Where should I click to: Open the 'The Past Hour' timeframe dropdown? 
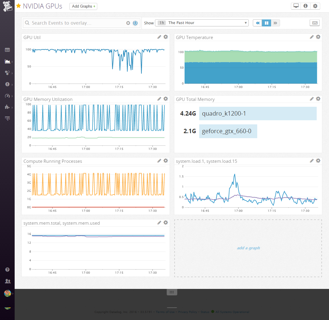click(202, 23)
